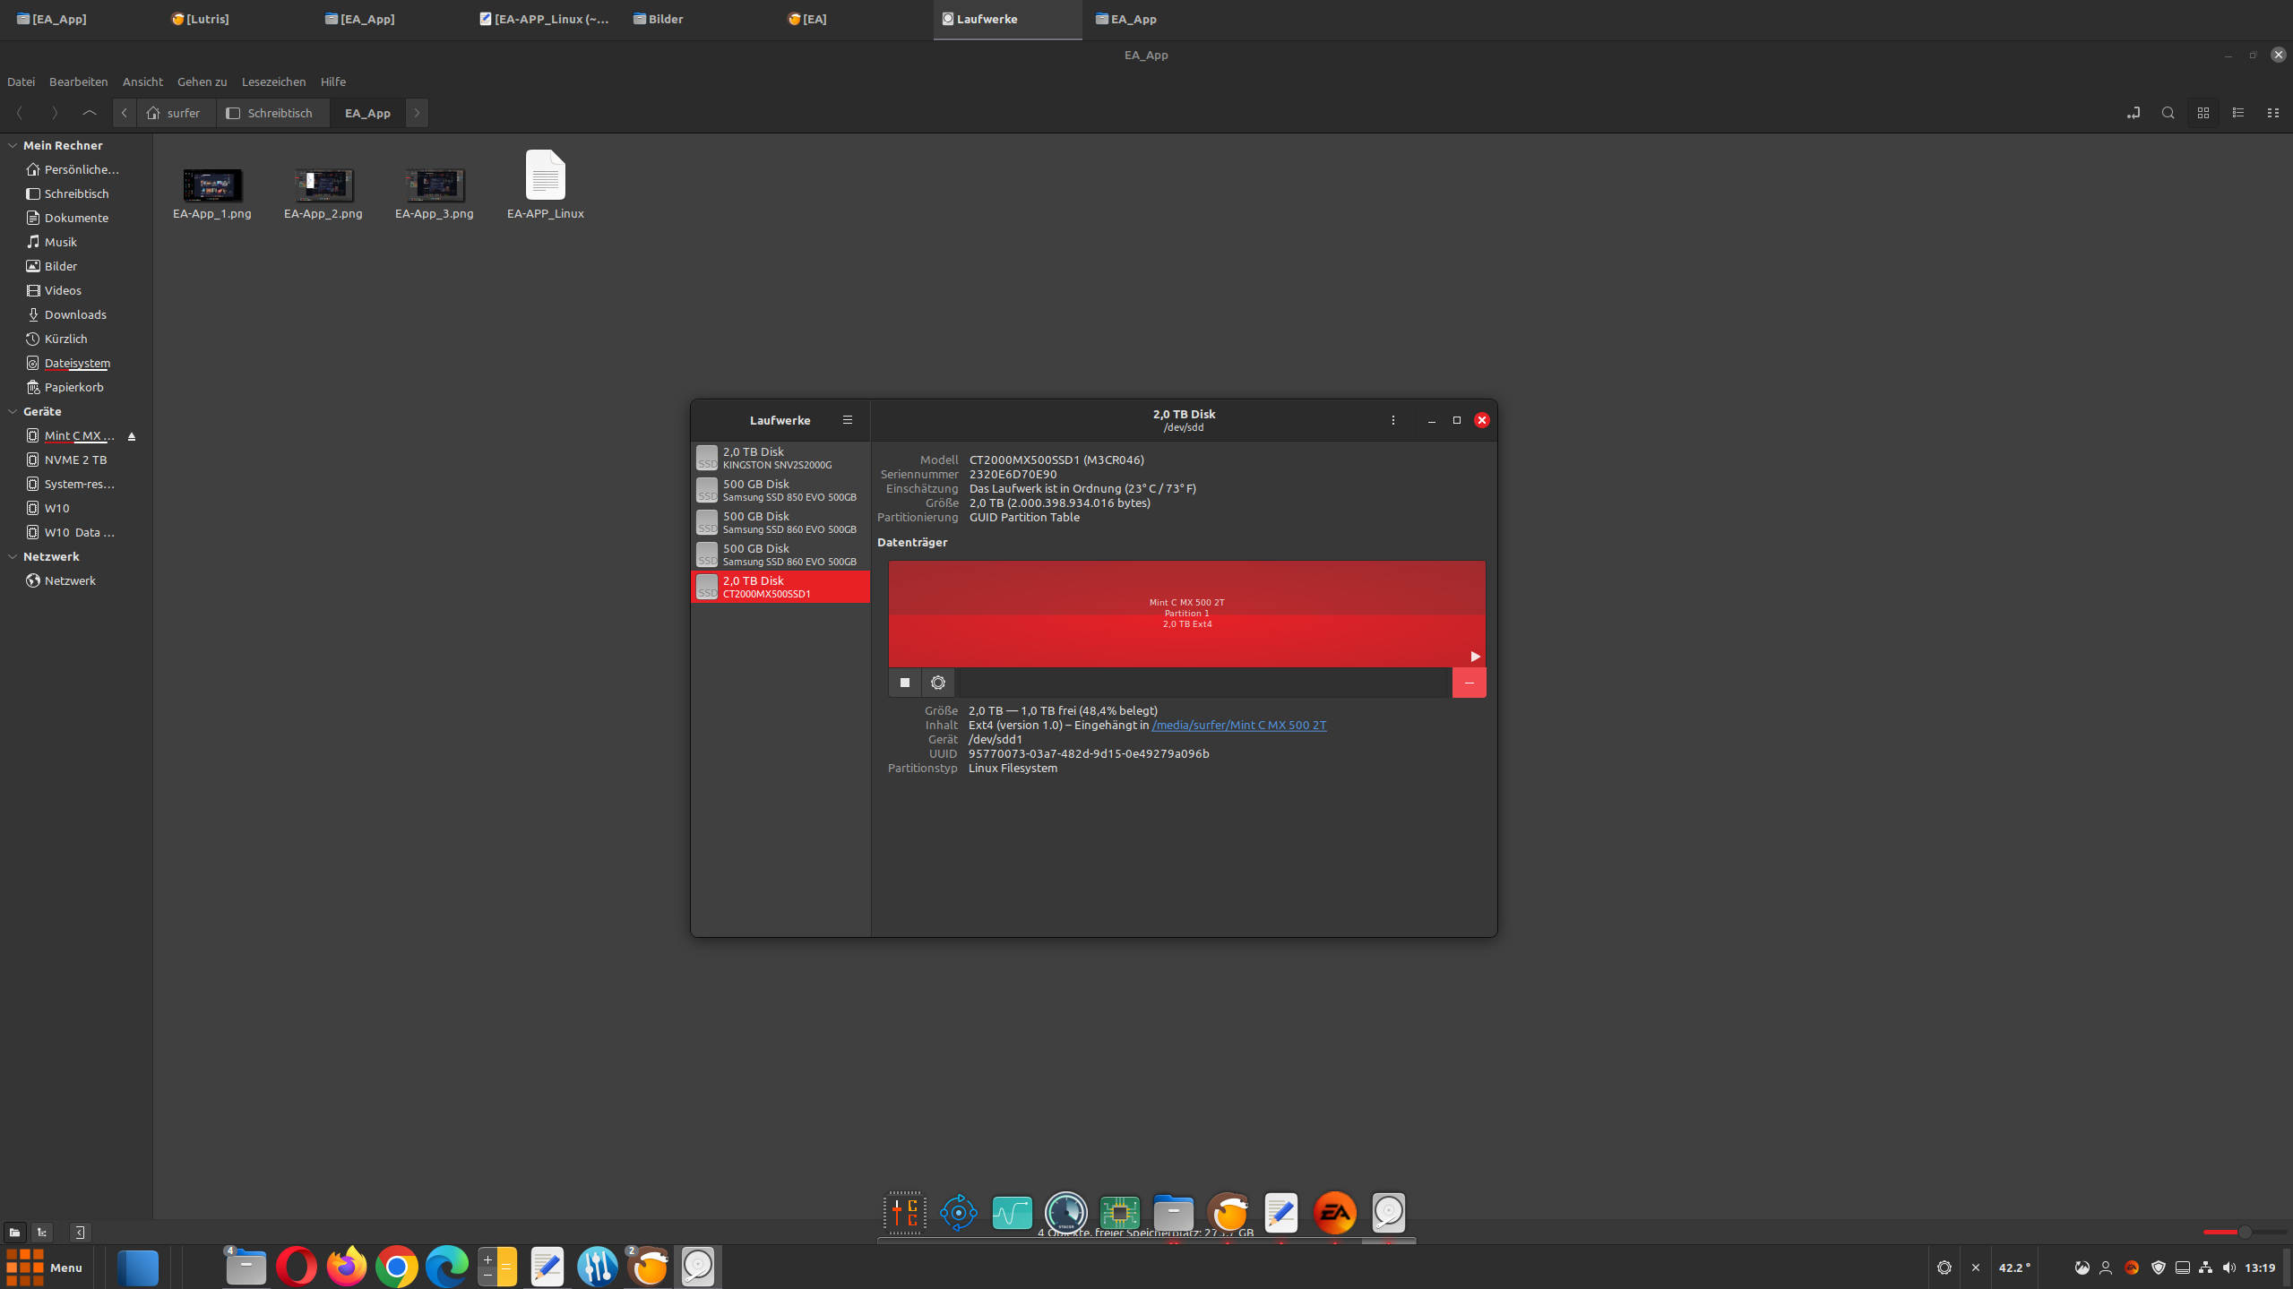Switch to the Lutris taskbar window
Screen dimensions: 2293x1289
point(201,19)
